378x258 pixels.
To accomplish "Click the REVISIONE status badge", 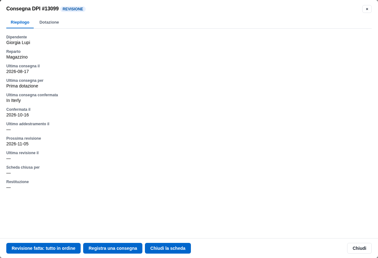I will 73,9.
